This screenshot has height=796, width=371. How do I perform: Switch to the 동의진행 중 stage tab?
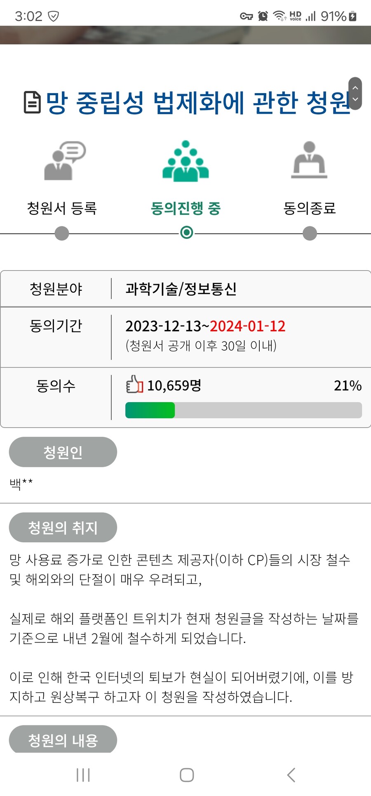[x=186, y=208]
